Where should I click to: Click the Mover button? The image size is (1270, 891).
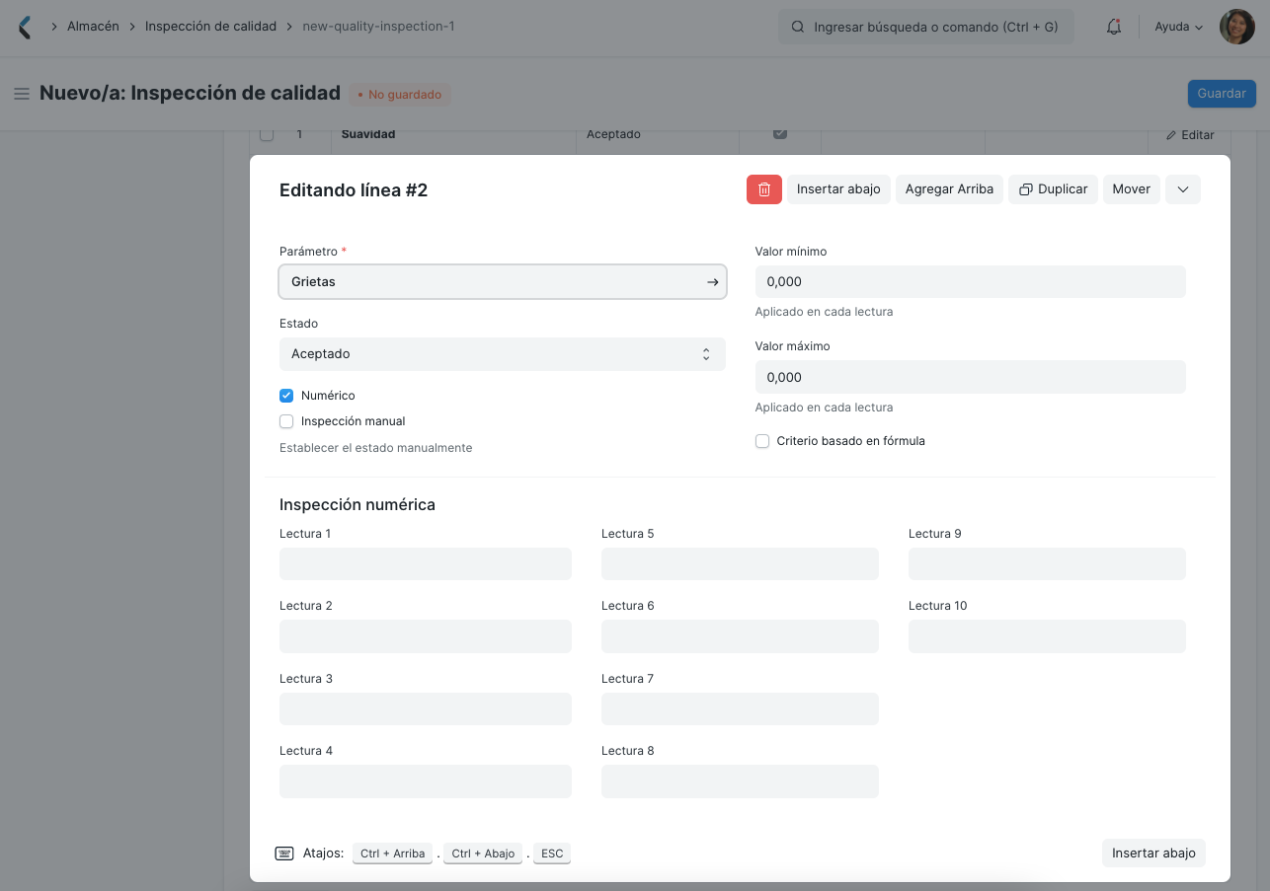tap(1132, 189)
